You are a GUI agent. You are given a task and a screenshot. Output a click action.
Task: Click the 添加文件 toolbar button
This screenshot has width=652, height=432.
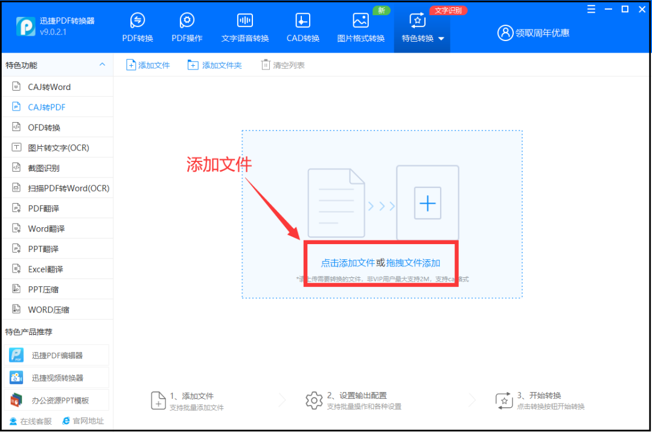coord(148,65)
